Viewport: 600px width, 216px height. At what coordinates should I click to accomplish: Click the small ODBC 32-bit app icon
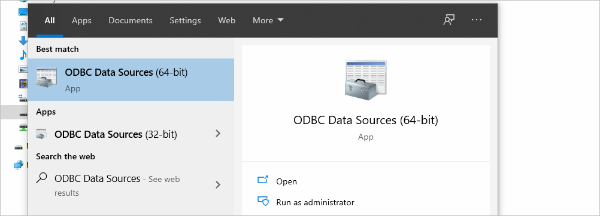click(41, 134)
